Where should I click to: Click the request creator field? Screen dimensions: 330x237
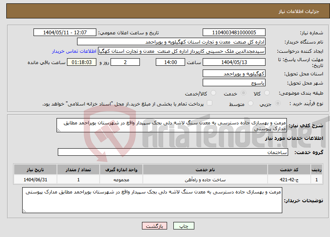pos(182,51)
